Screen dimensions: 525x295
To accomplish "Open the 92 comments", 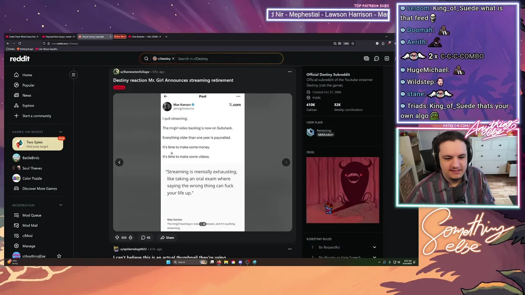I will (x=146, y=238).
